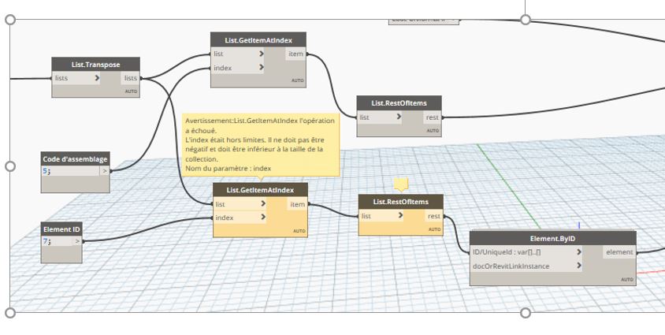Open AUTO lacing menu on gray List.GetItemAtIndex

[x=297, y=80]
